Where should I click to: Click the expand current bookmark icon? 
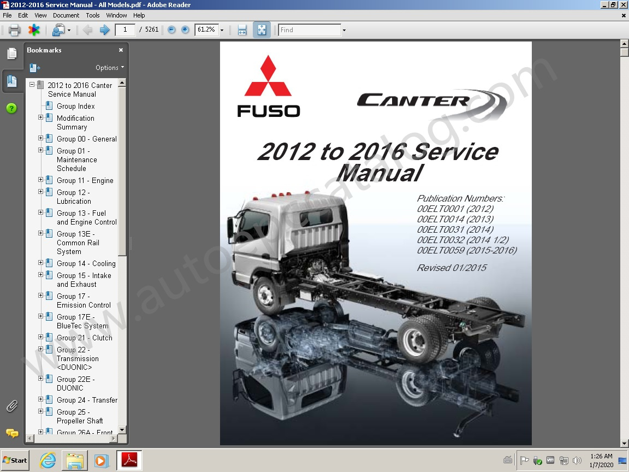34,68
